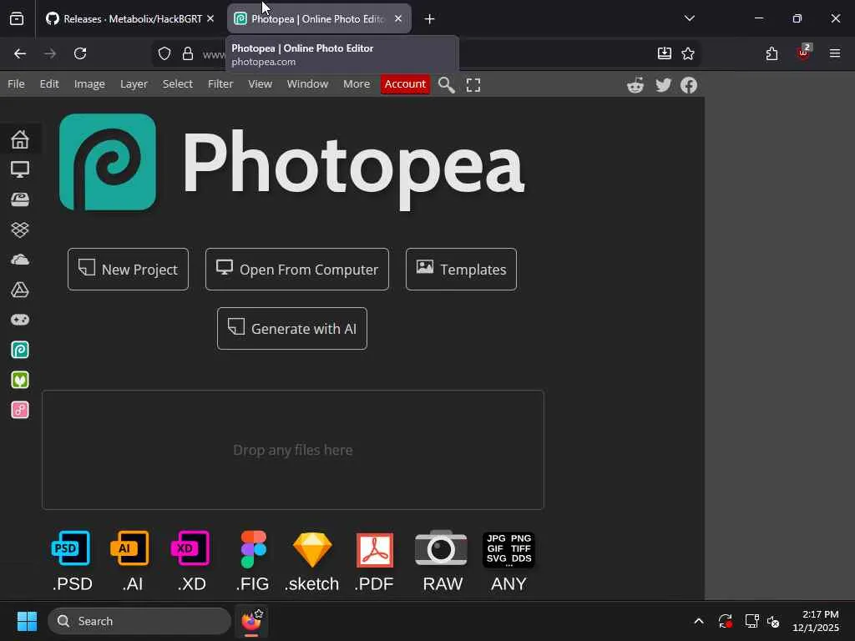Open the Window menu
This screenshot has width=855, height=641.
point(307,84)
